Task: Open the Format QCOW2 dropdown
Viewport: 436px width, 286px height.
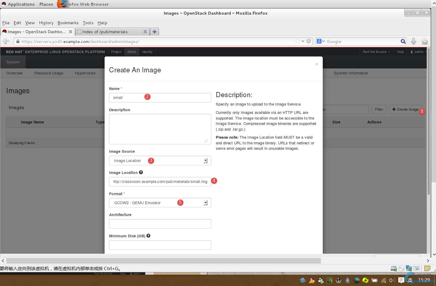Action: point(160,203)
